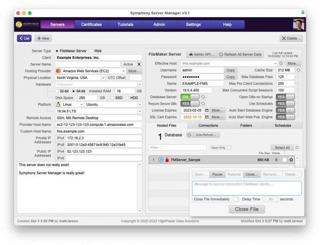The width and height of the screenshot is (320, 245).
Task: Click the user profile photo
Action: pos(298,25)
